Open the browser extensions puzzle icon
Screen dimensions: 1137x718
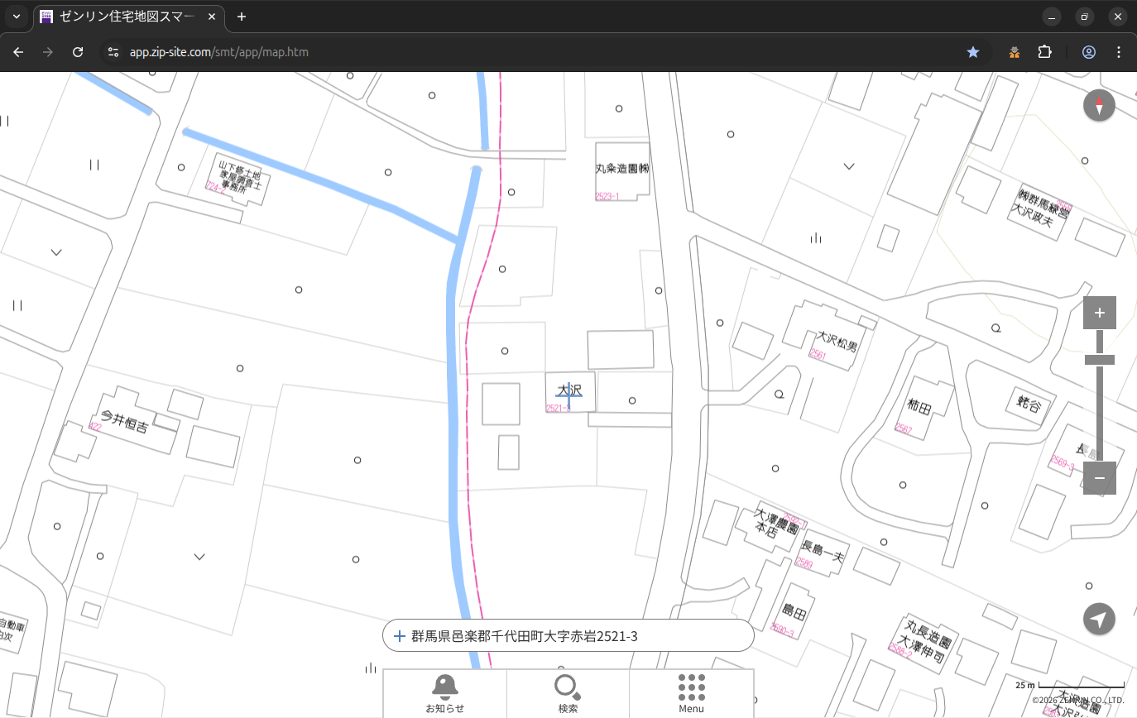coord(1044,52)
